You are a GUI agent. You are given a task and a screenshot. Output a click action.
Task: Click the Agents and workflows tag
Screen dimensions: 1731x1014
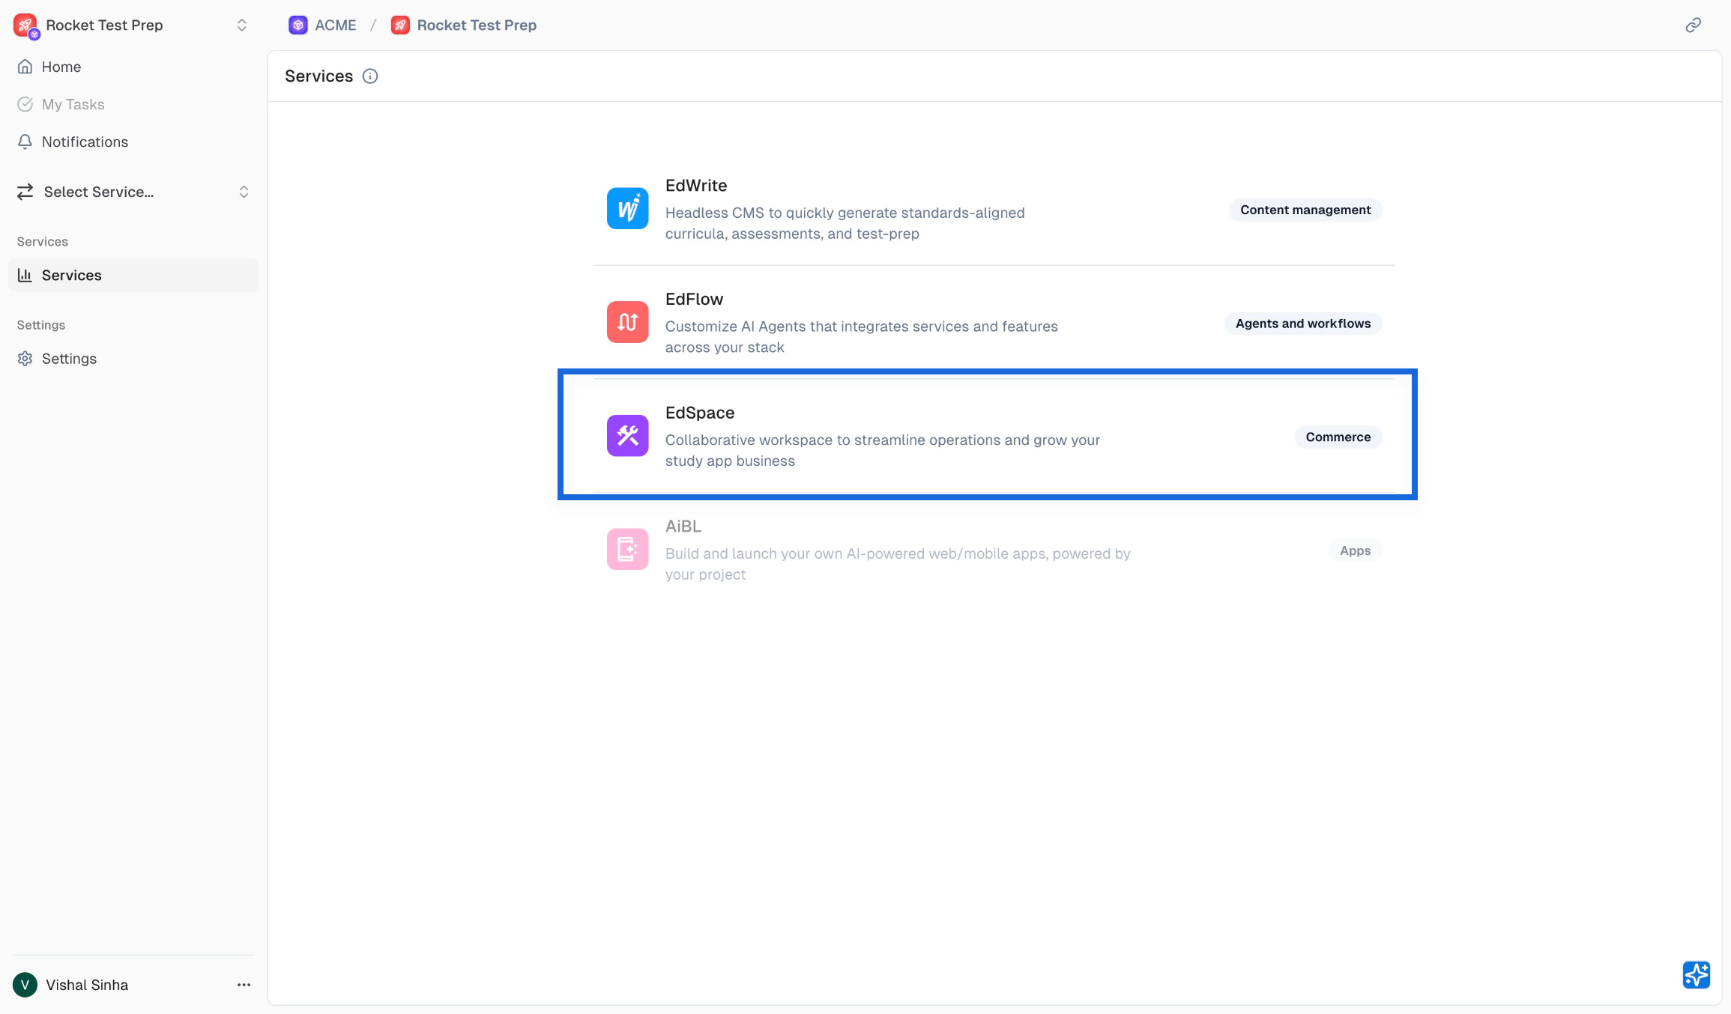[1302, 324]
